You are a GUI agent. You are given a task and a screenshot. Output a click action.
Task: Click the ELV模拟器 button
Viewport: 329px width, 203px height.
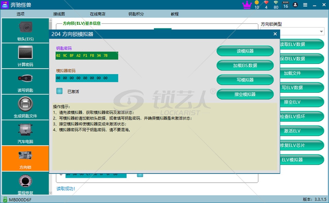[302, 160]
